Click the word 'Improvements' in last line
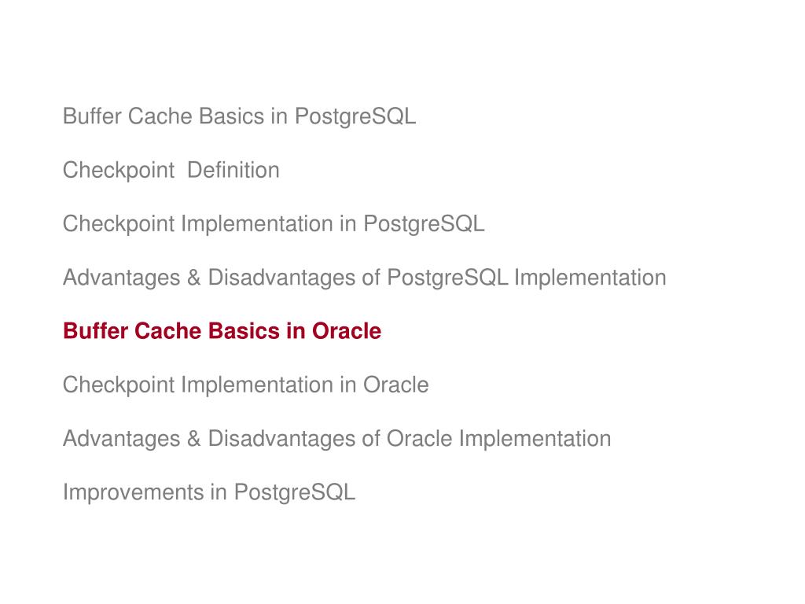 coord(134,492)
